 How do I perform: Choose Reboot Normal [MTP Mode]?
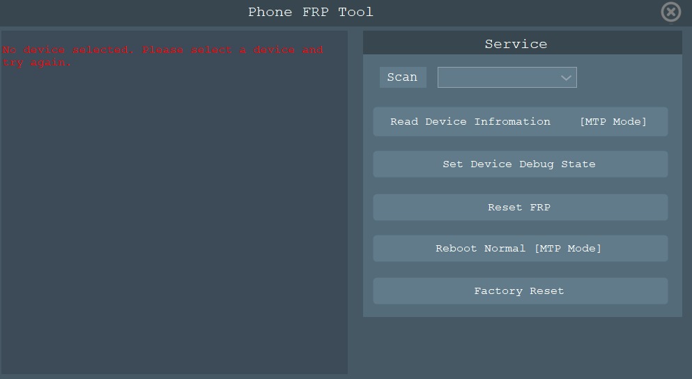pyautogui.click(x=521, y=249)
